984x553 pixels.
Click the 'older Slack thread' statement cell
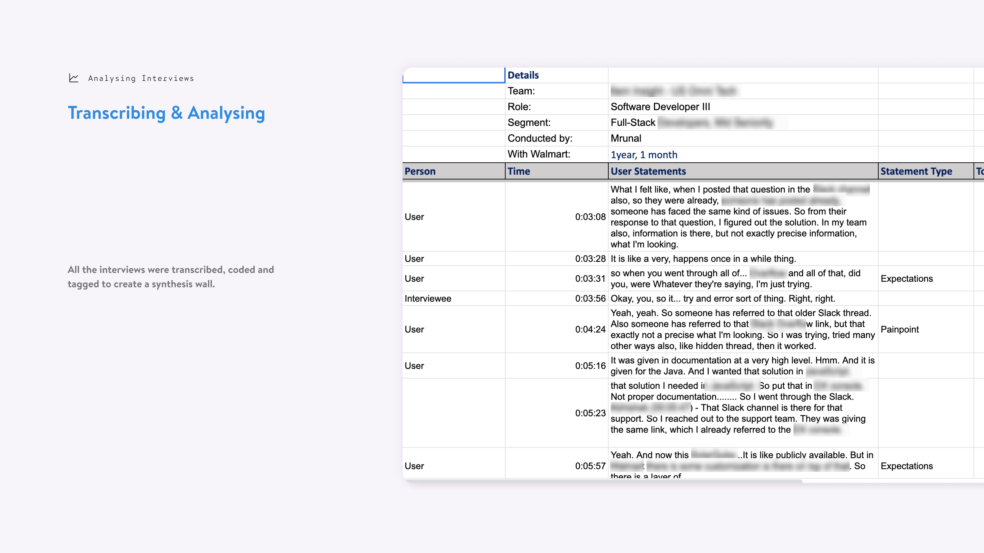(743, 329)
